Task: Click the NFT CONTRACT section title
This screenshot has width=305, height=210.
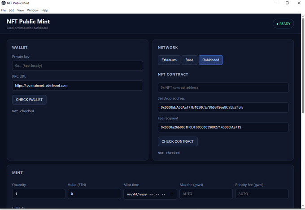Action: [173, 74]
